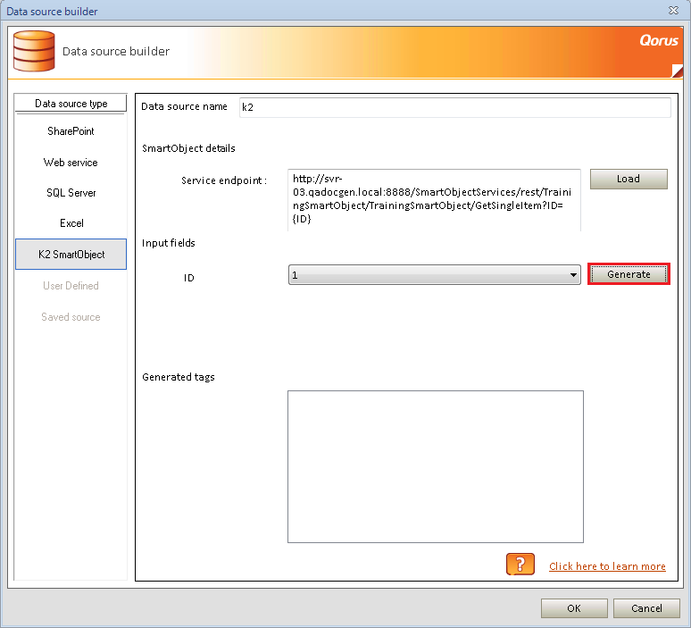Choose Excel data source type

(x=71, y=223)
